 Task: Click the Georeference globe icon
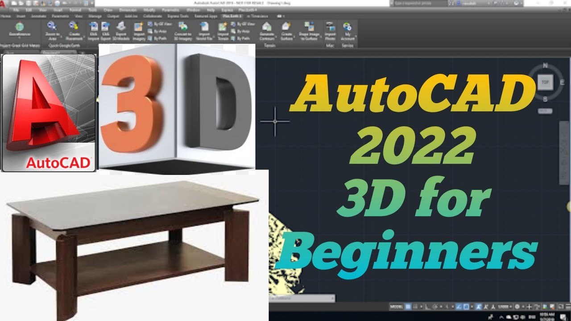click(19, 26)
